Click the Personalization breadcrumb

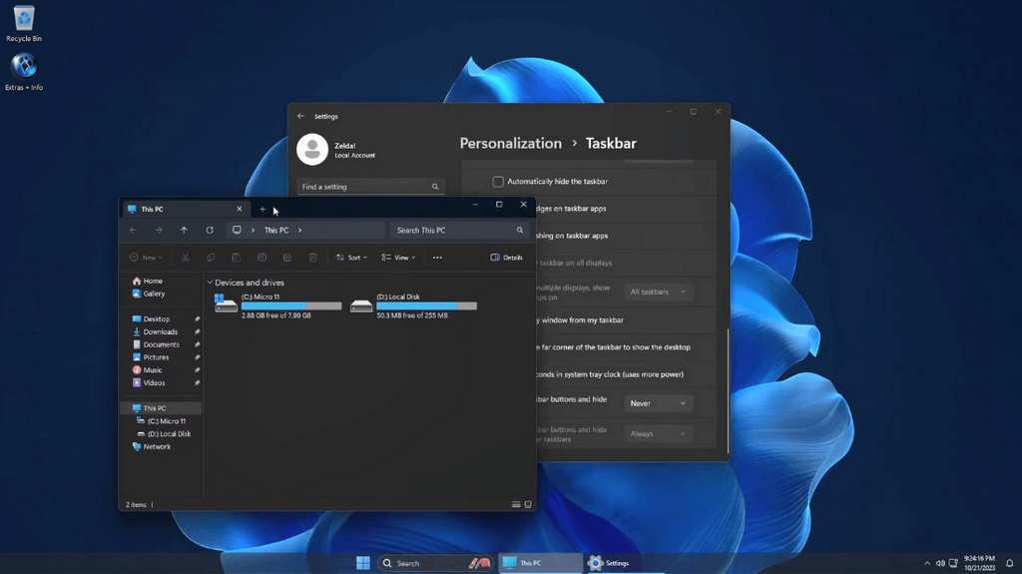coord(510,144)
